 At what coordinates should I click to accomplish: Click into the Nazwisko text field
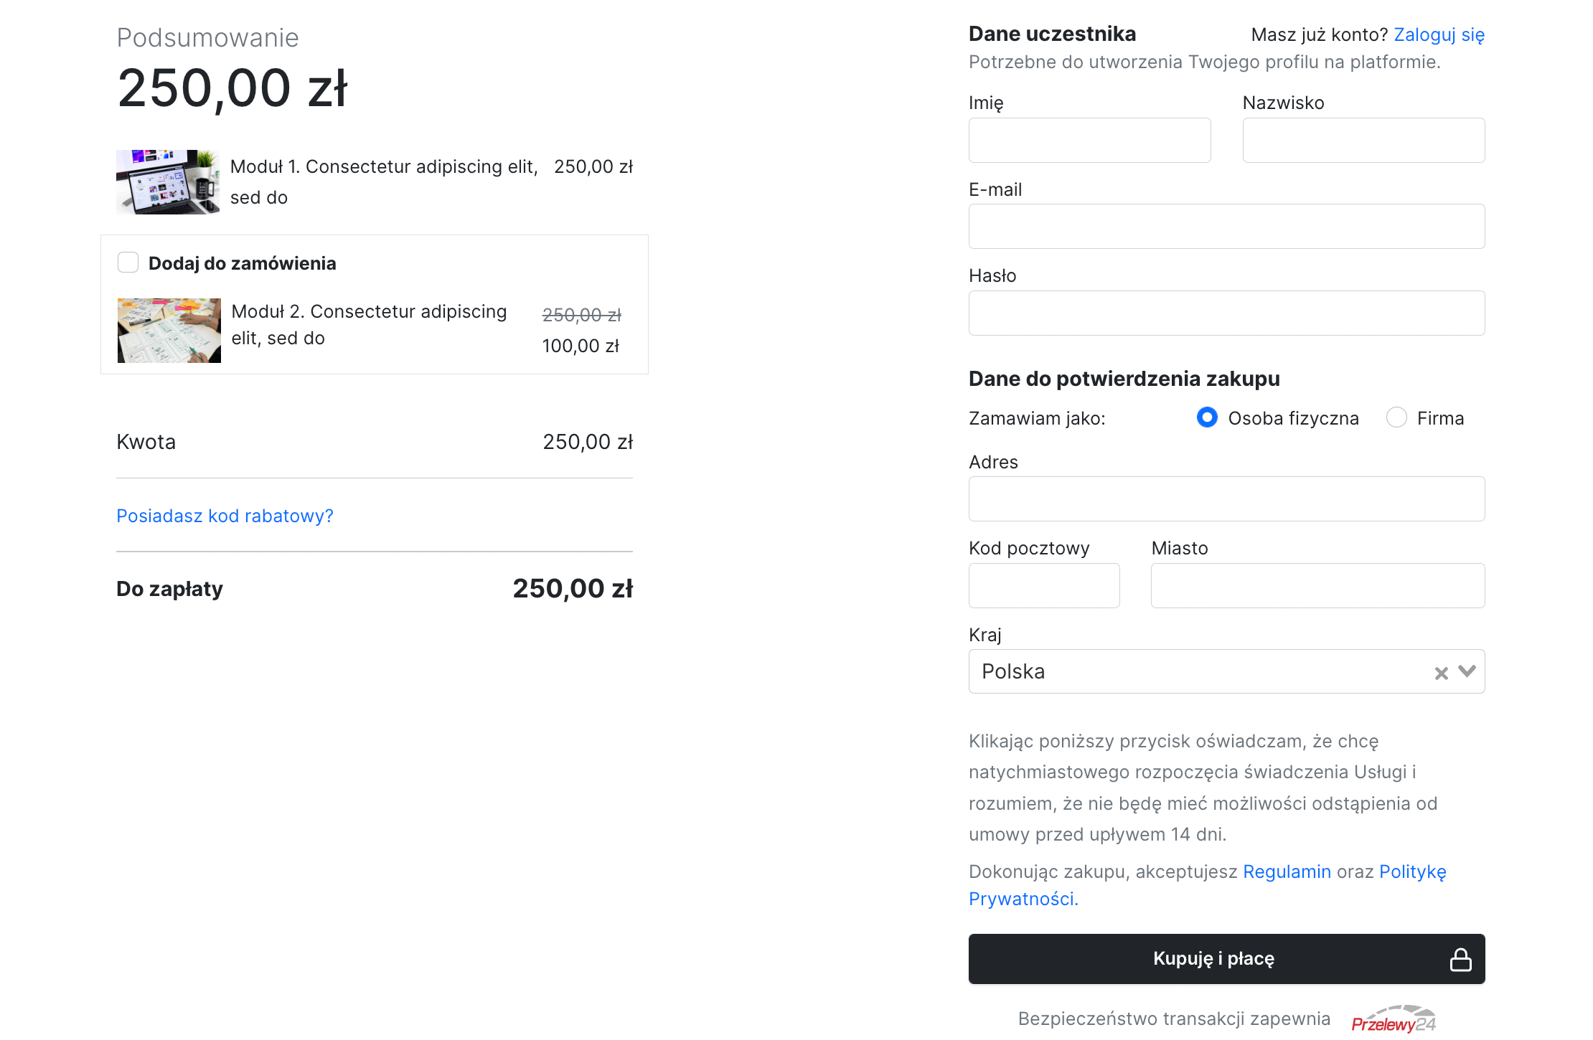pyautogui.click(x=1363, y=141)
